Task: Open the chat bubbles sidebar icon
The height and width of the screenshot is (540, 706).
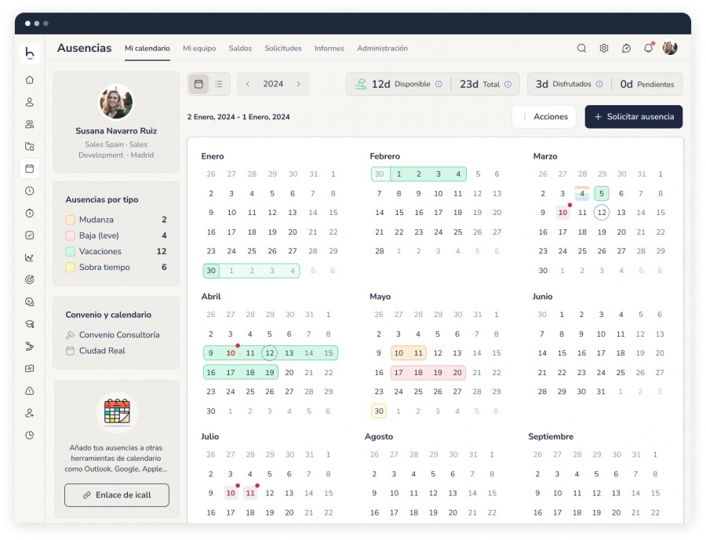Action: coord(30,301)
